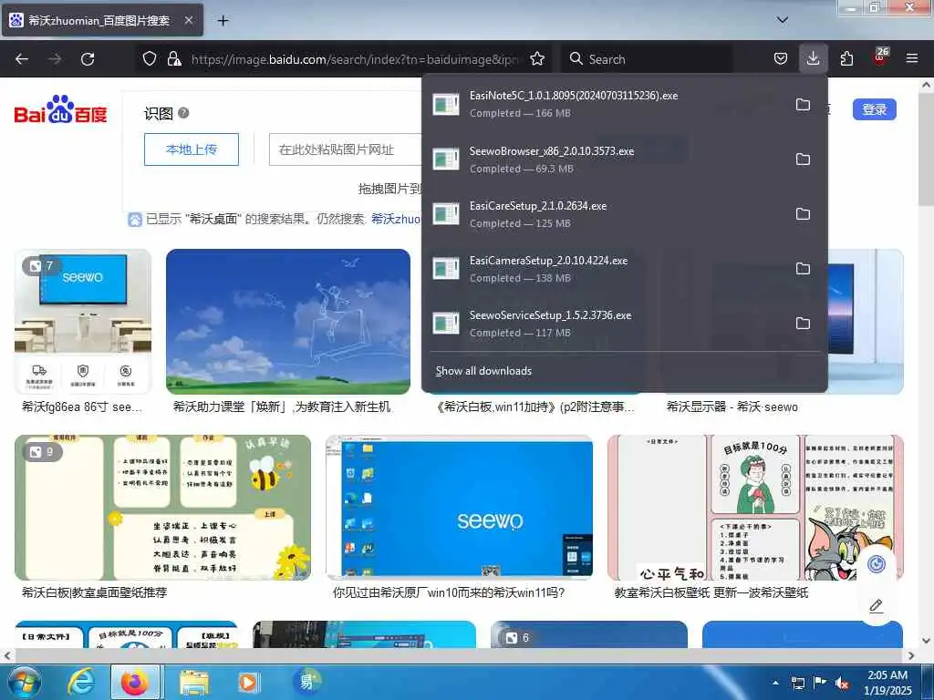Go back to the previous page

point(22,59)
